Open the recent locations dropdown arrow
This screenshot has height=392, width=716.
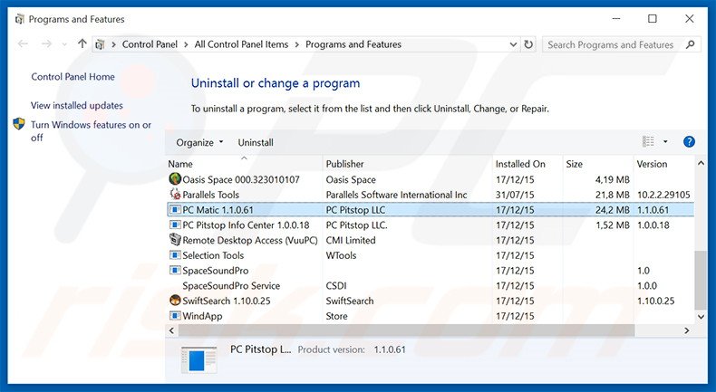tap(64, 44)
